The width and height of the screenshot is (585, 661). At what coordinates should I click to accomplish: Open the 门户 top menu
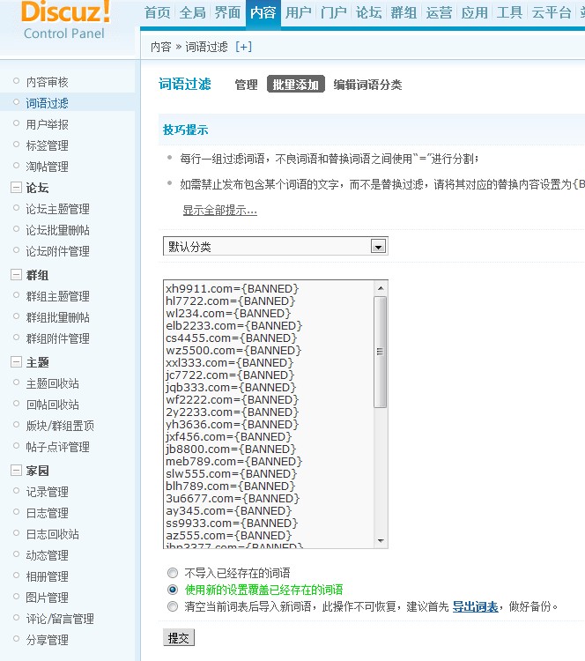point(333,12)
